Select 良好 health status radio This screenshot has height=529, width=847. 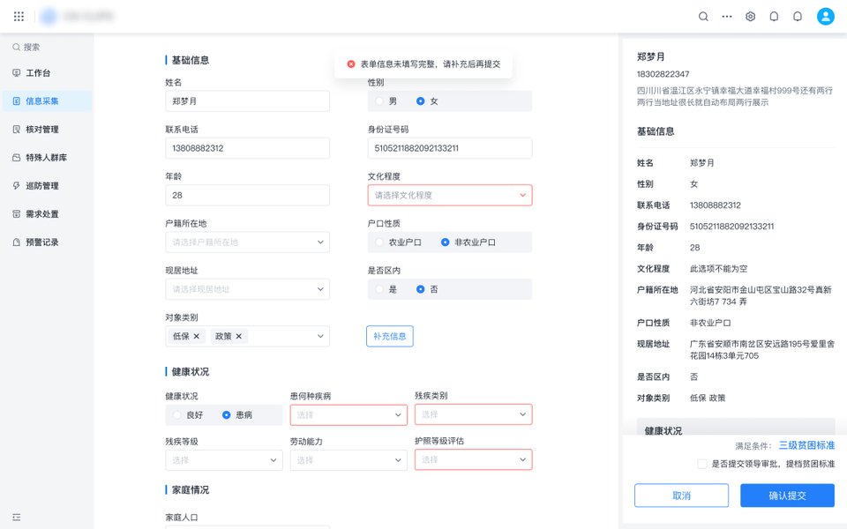(x=177, y=415)
